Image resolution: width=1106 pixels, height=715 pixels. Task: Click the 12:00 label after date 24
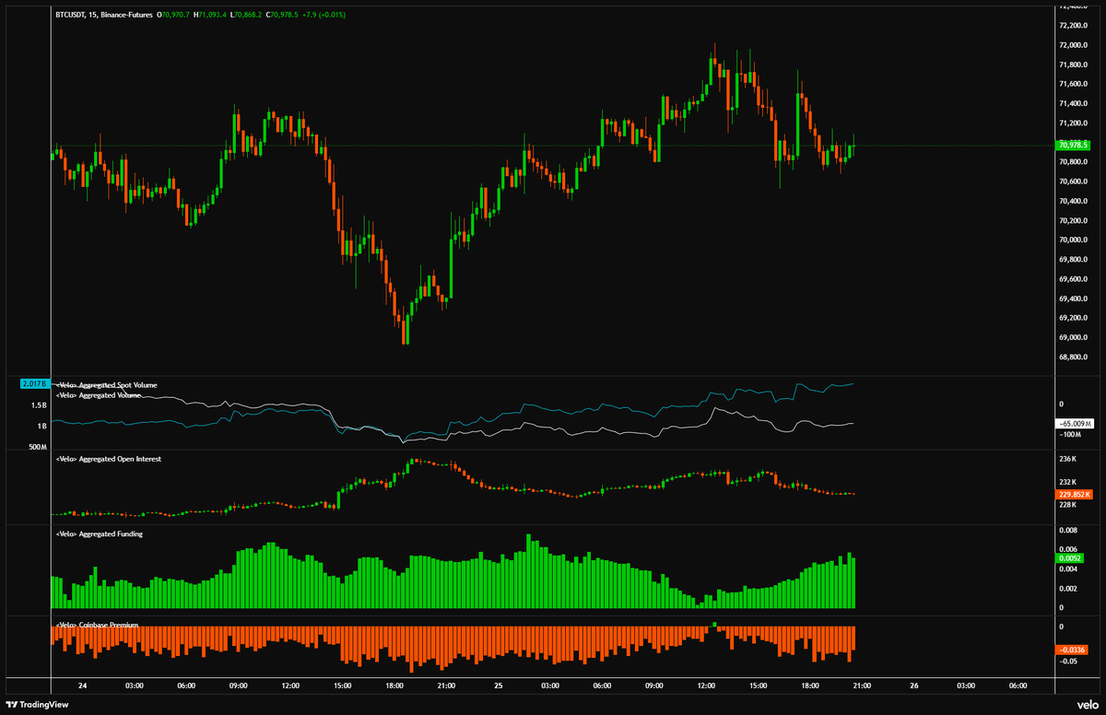pos(290,686)
